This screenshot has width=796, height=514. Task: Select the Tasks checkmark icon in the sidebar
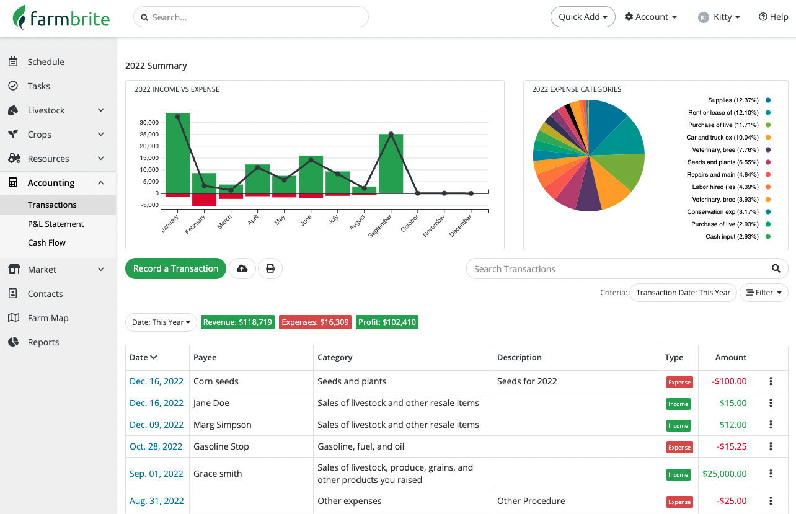(14, 86)
